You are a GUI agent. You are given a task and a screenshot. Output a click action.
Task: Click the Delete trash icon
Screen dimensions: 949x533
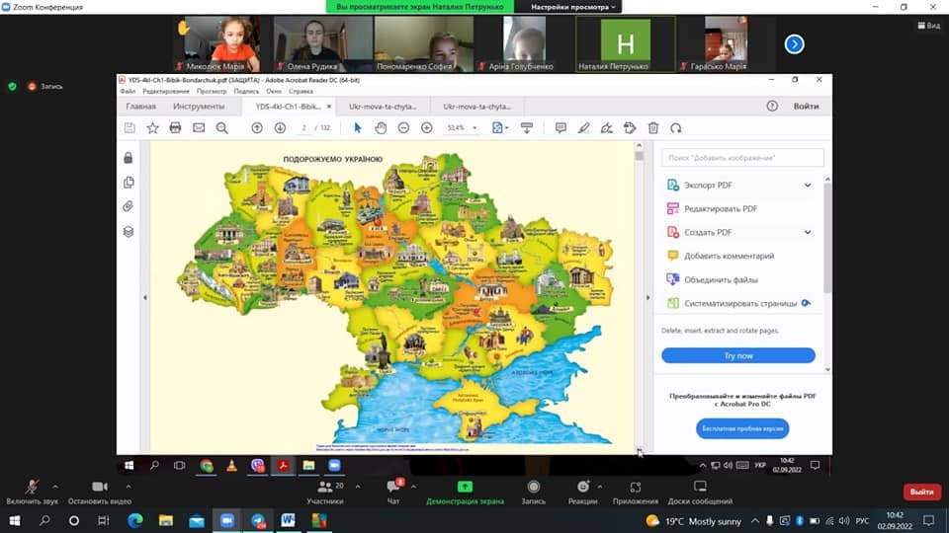tap(653, 128)
